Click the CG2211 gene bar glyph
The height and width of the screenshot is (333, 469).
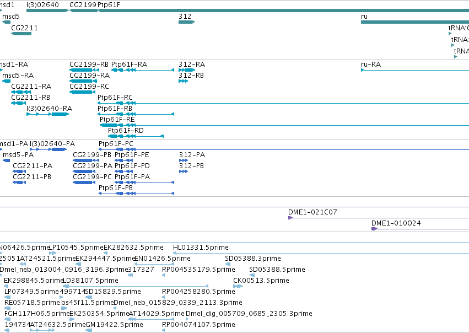point(21,34)
